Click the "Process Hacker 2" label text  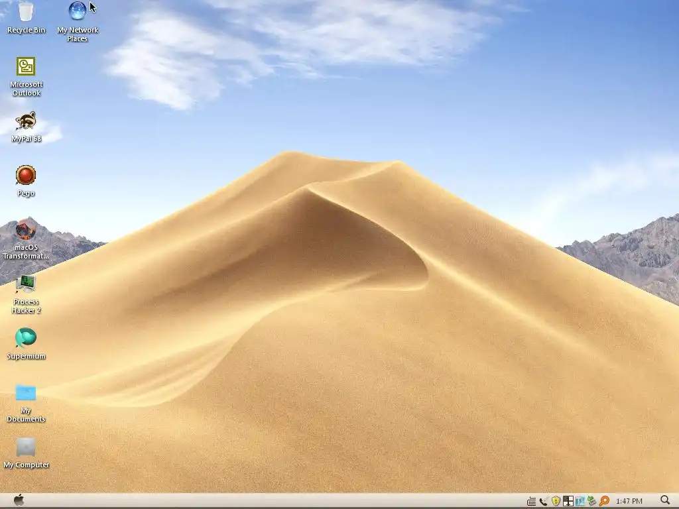pyautogui.click(x=26, y=306)
